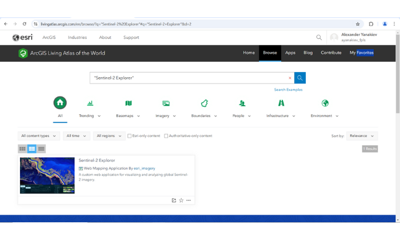Open the Blog nav tab
Screen dimensions: 400x240
point(308,53)
